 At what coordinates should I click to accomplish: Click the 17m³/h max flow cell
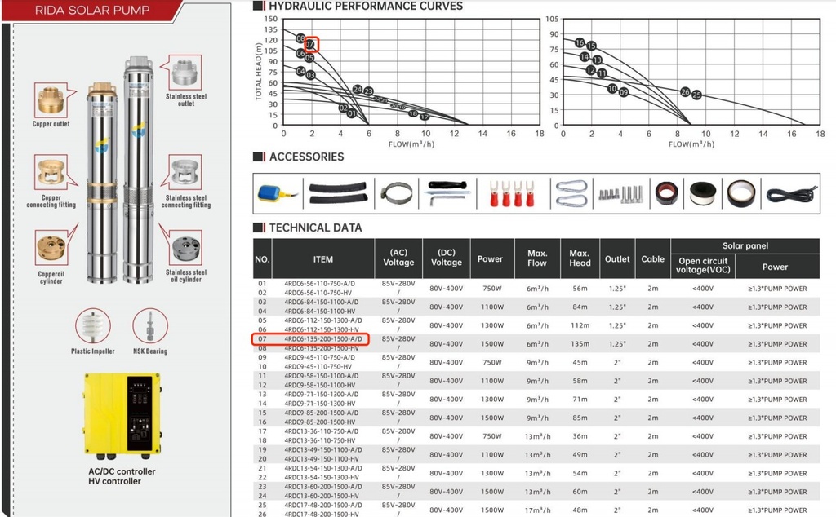pyautogui.click(x=537, y=510)
